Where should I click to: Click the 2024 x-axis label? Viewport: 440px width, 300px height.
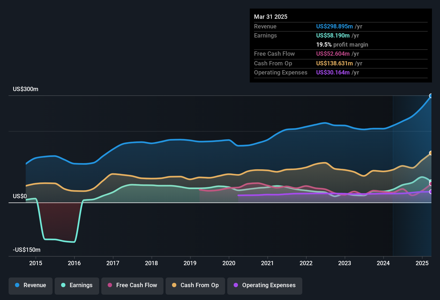click(x=383, y=263)
